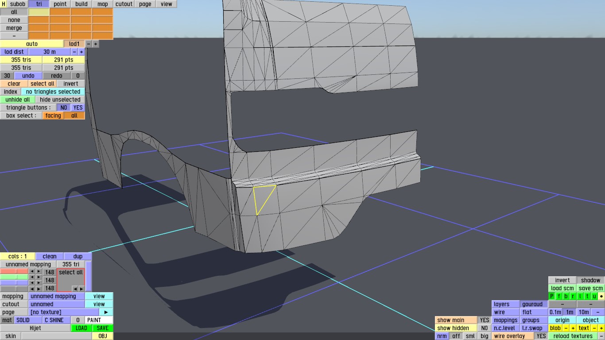Click 'load scm'

(562, 288)
